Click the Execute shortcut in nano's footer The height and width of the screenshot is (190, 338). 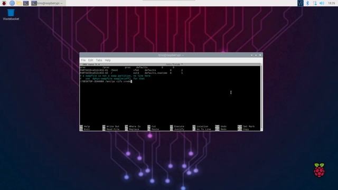pos(177,127)
